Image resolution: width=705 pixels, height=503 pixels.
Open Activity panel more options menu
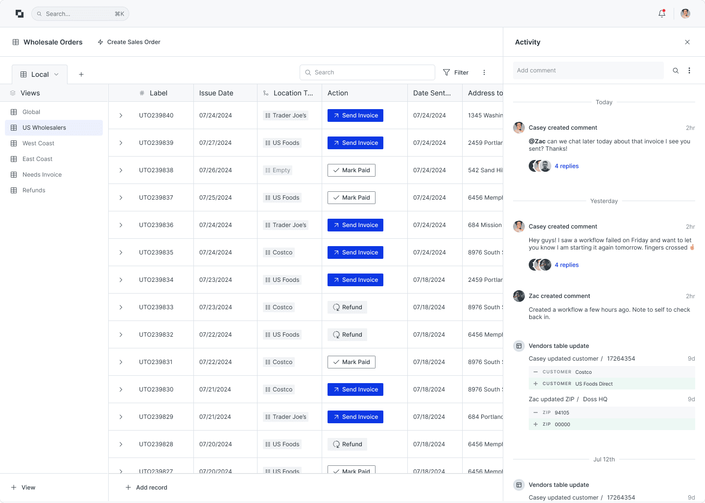point(689,70)
